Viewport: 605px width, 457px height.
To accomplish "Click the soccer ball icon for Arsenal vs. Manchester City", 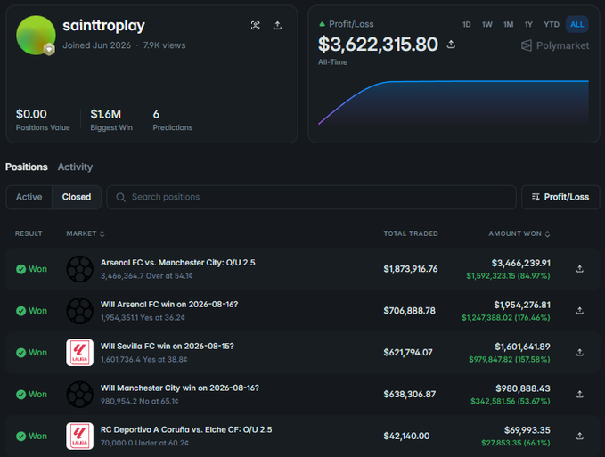I will pos(80,269).
